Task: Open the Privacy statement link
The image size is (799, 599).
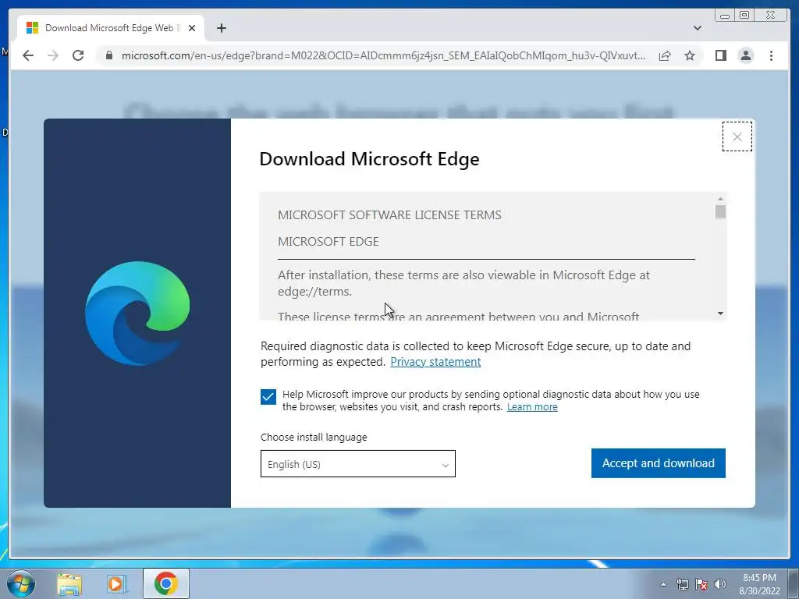Action: tap(435, 362)
